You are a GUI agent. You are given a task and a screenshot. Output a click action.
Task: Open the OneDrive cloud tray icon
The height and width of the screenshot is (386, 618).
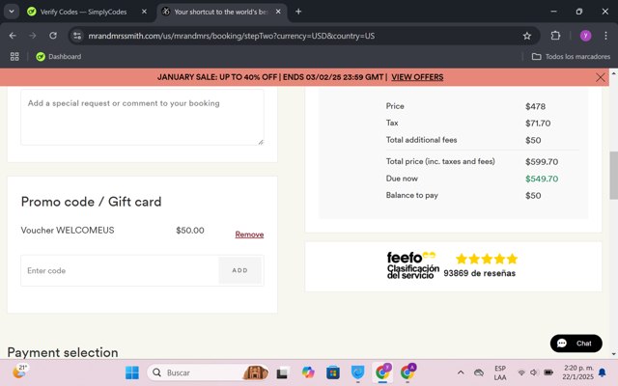point(479,372)
